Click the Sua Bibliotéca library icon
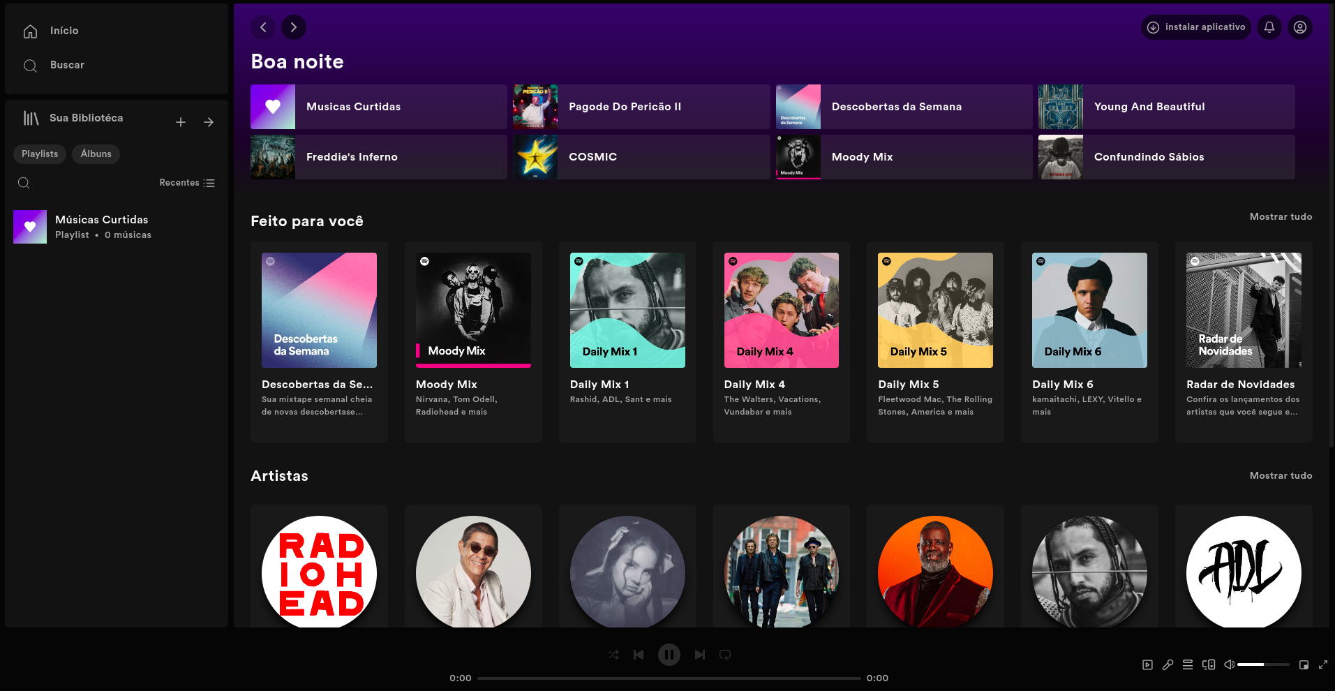 click(x=31, y=119)
